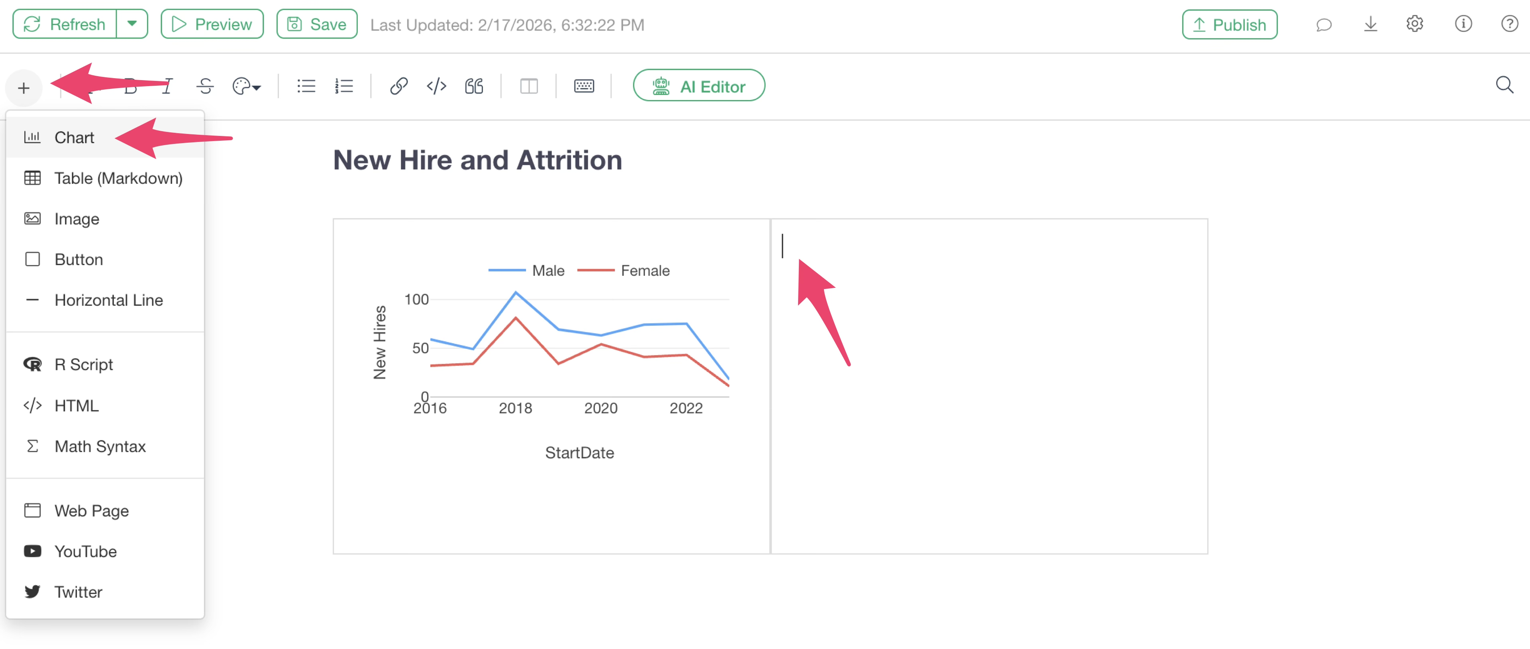Expand the Refresh dropdown arrow

[x=132, y=24]
